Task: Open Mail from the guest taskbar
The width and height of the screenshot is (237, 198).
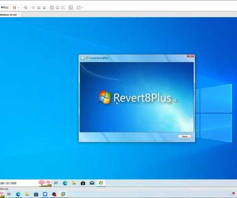Action: [x=92, y=183]
